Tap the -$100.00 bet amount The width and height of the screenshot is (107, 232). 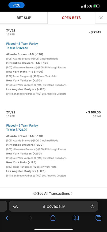[x=93, y=112]
